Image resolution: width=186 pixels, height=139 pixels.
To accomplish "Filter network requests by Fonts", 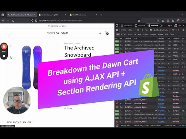I will (146, 34).
